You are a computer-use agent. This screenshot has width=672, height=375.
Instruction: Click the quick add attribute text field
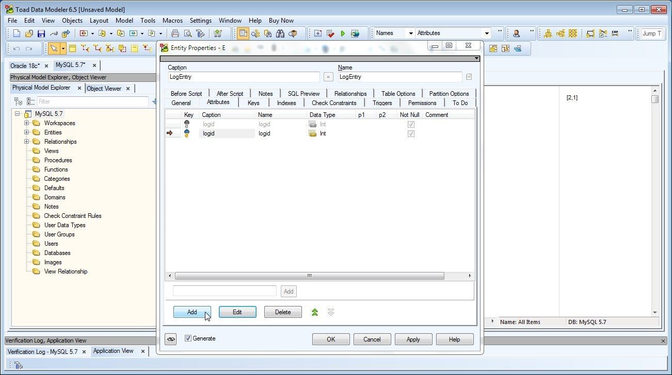(225, 291)
